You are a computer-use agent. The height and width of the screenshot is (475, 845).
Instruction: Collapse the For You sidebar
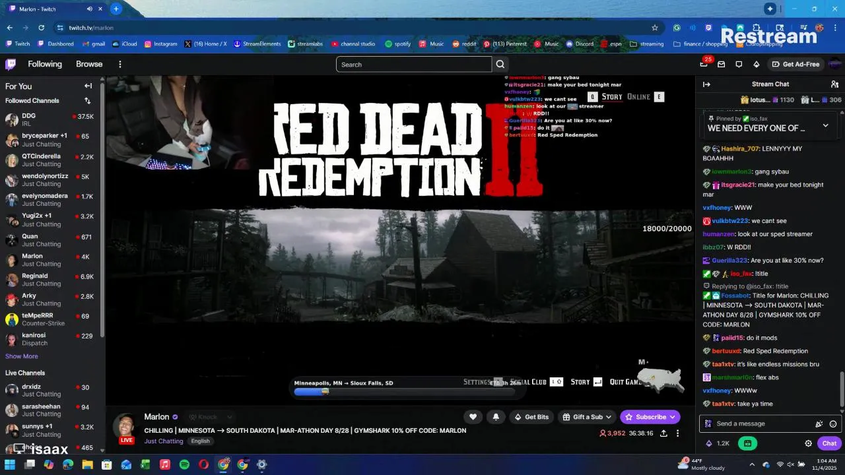(88, 86)
